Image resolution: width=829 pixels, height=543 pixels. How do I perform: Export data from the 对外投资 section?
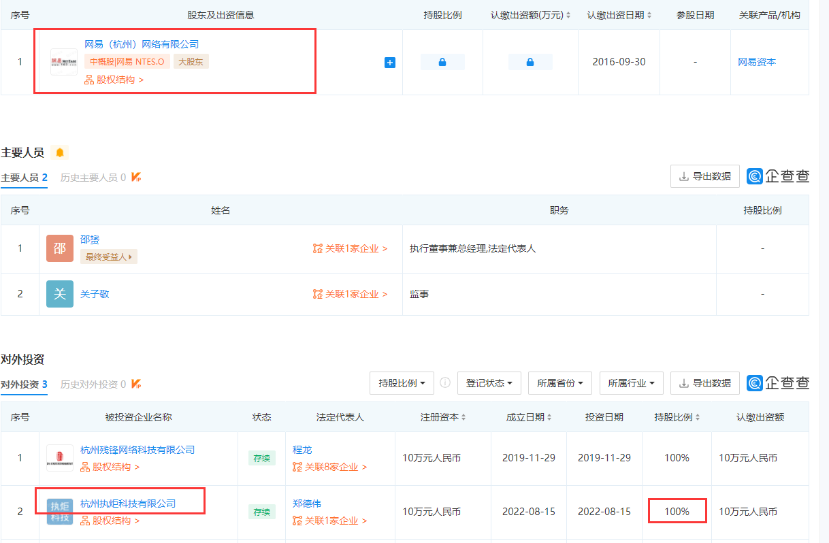705,383
